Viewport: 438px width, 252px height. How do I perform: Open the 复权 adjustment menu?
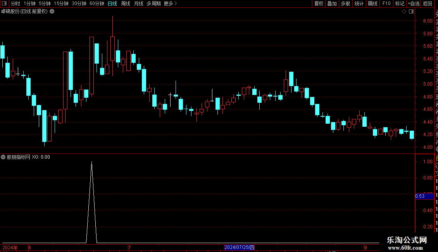click(x=319, y=3)
